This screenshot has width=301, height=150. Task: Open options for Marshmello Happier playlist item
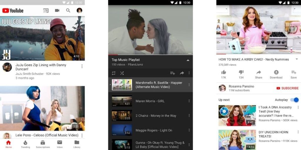(189, 85)
